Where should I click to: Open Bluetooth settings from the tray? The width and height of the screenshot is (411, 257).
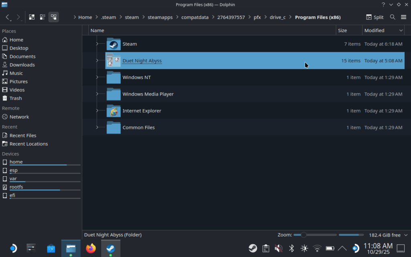[291, 248]
